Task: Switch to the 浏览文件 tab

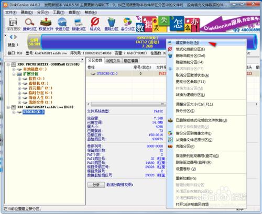Action: pyautogui.click(x=113, y=61)
